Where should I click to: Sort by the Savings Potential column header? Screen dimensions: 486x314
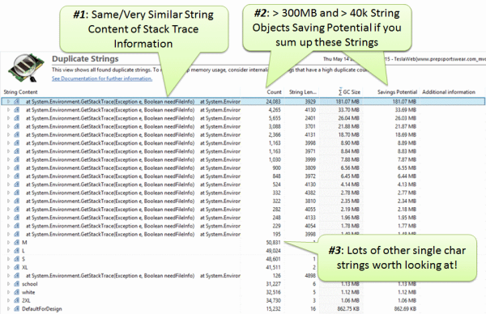point(397,92)
